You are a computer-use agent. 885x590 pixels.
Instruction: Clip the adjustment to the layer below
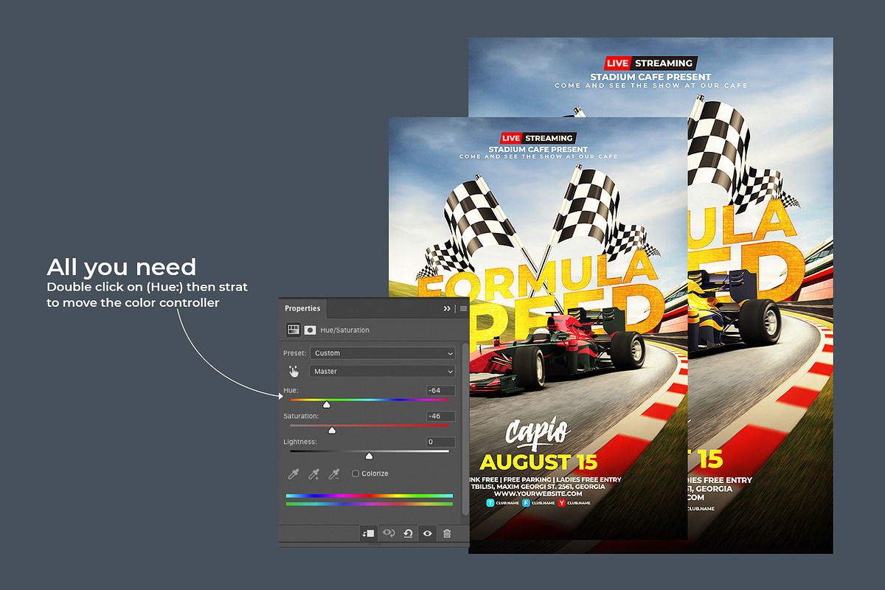click(x=369, y=533)
